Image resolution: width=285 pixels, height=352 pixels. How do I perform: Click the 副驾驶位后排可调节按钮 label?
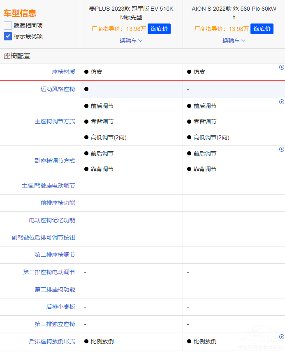pyautogui.click(x=43, y=238)
